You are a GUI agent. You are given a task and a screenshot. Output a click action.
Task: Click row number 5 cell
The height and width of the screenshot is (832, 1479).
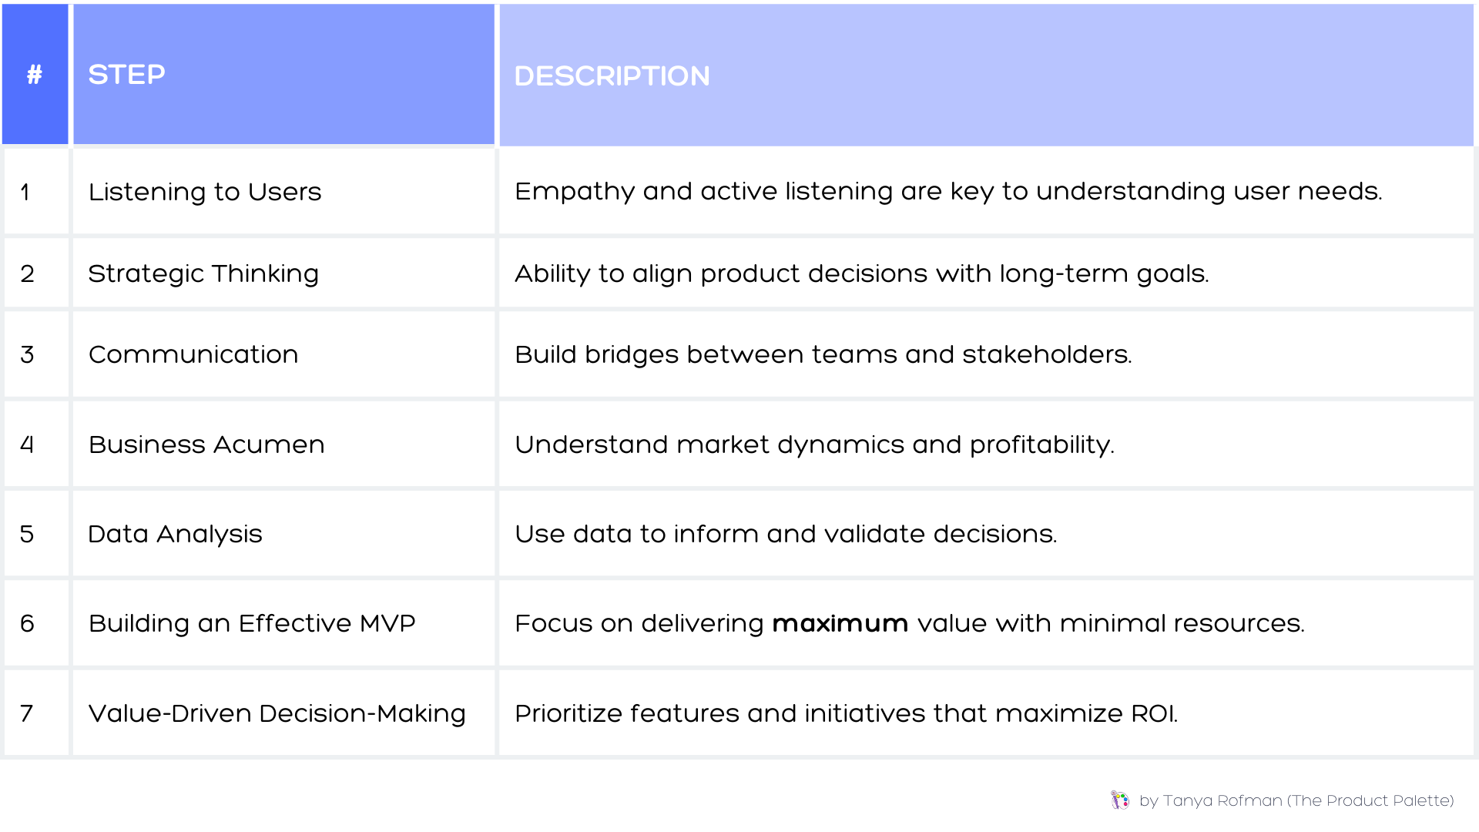tap(28, 534)
